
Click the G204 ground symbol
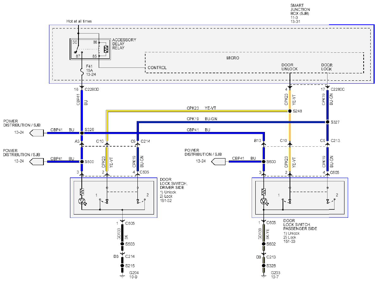click(x=122, y=276)
